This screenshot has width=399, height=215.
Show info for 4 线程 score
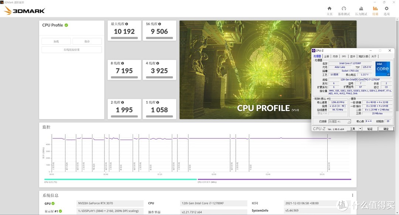click(158, 63)
